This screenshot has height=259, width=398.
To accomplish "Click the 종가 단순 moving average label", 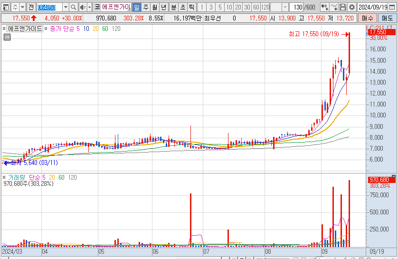I will 62,29.
